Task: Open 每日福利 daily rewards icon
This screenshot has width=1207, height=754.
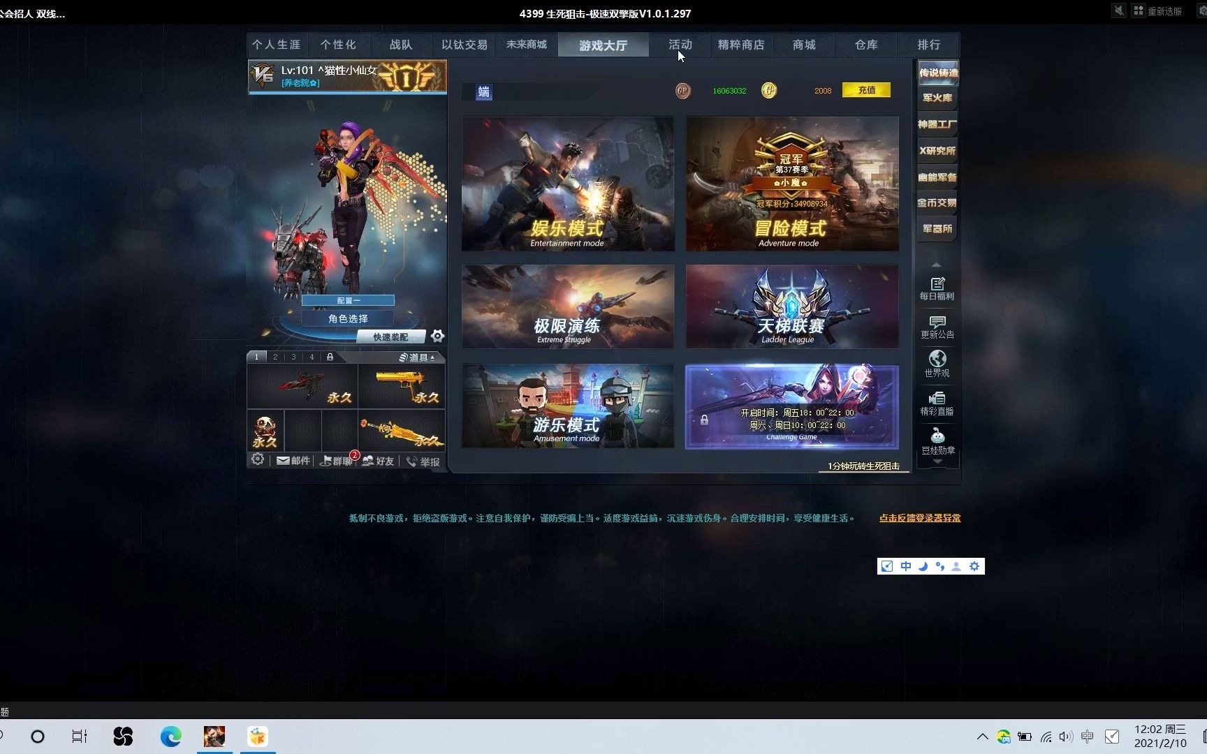Action: pos(937,289)
